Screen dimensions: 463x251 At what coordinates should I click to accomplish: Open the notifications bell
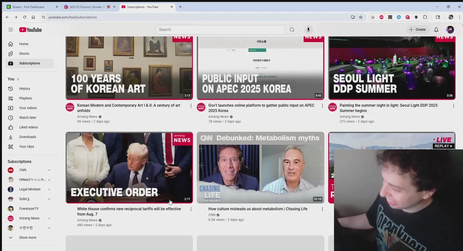tap(436, 30)
